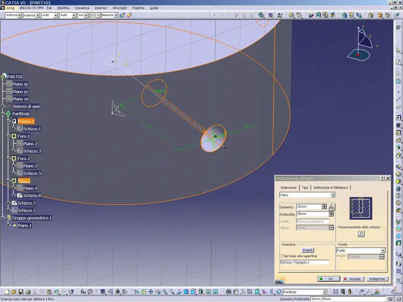
Task: Select the Pan tool in view toolbar
Action: tap(151, 292)
